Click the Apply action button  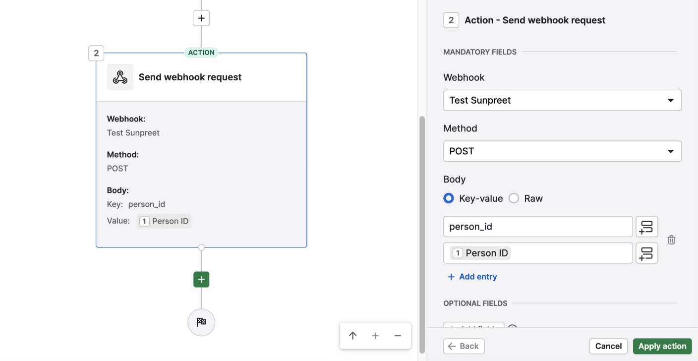pos(662,346)
